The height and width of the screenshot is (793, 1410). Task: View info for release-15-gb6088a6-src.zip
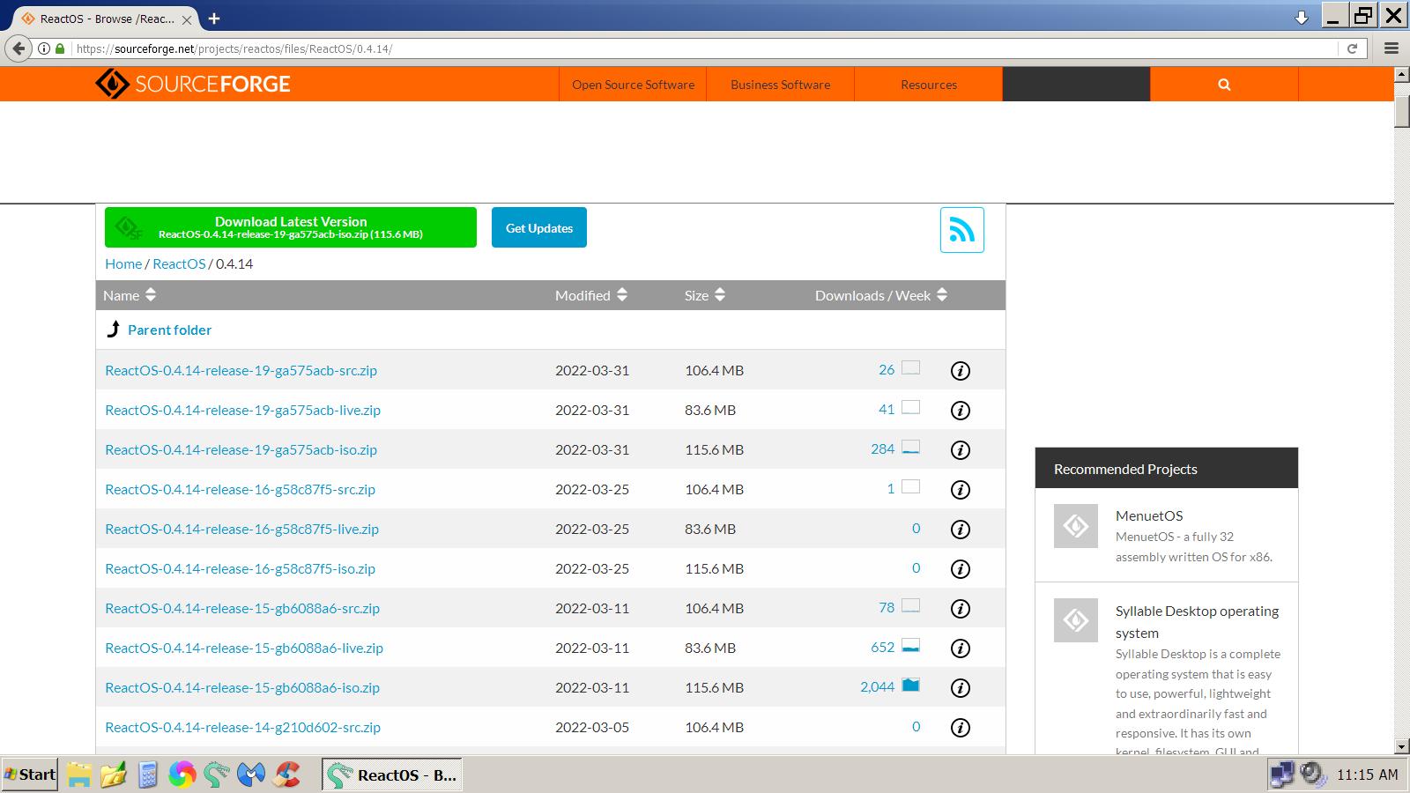[x=961, y=609]
